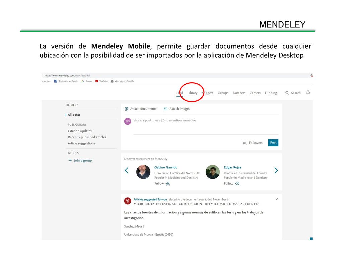Open Articles suggested for you link
The height and width of the screenshot is (257, 343).
[x=150, y=199]
